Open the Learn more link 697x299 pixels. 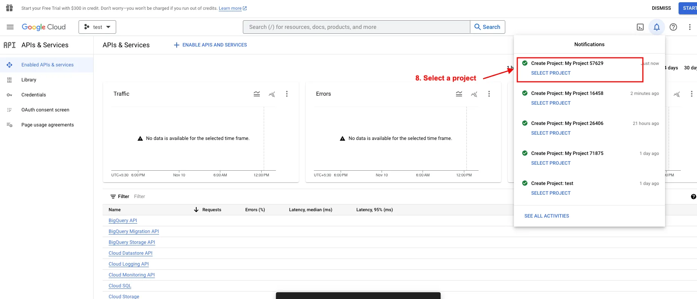tap(233, 8)
